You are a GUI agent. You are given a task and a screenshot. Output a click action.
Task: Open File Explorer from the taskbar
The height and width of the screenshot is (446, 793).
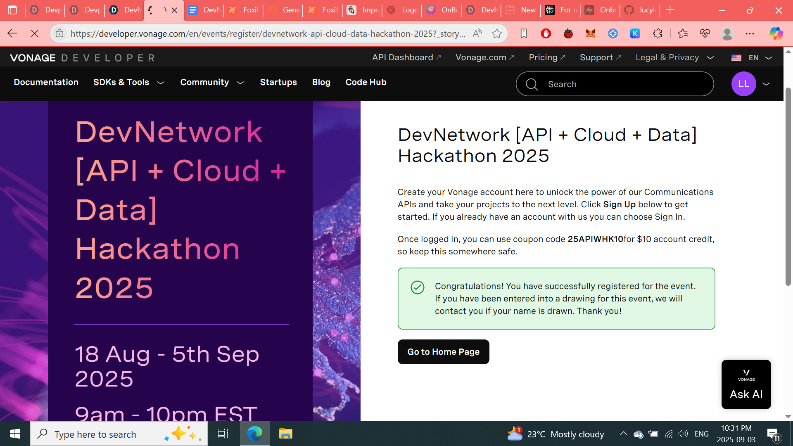click(285, 434)
